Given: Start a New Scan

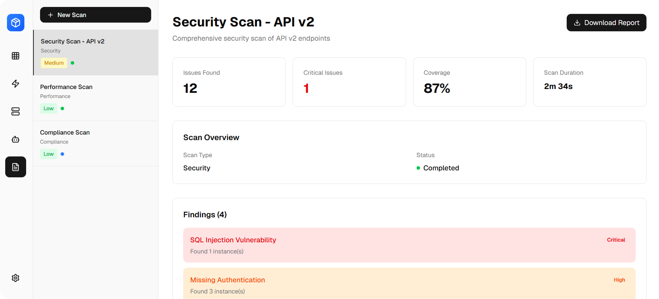Looking at the screenshot, I should [95, 15].
